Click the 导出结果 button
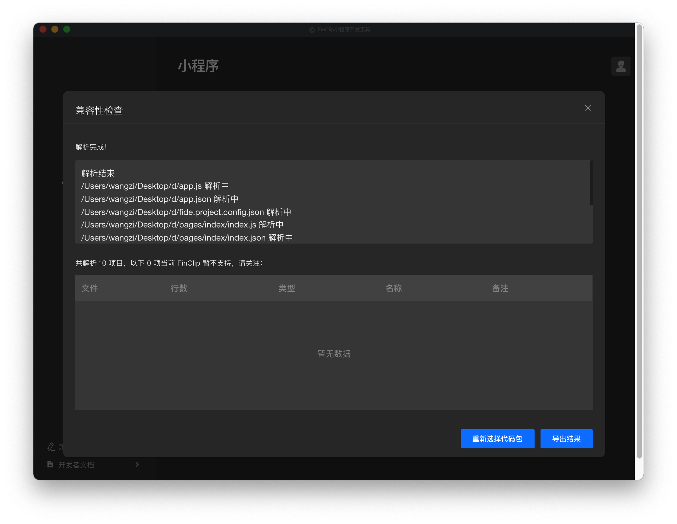Image resolution: width=677 pixels, height=524 pixels. 566,439
